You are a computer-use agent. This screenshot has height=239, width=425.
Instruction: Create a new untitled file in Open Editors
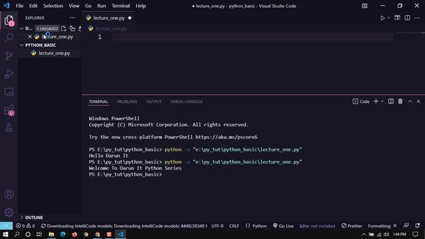click(x=64, y=29)
